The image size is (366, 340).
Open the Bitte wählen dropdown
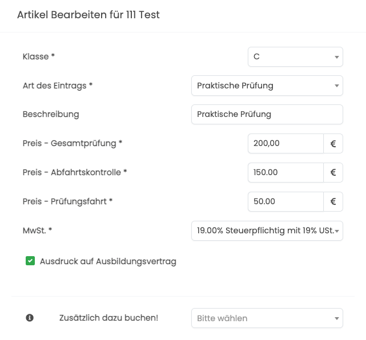(x=267, y=318)
